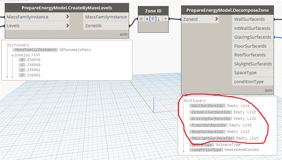Click the conditionType output port

(x=253, y=82)
